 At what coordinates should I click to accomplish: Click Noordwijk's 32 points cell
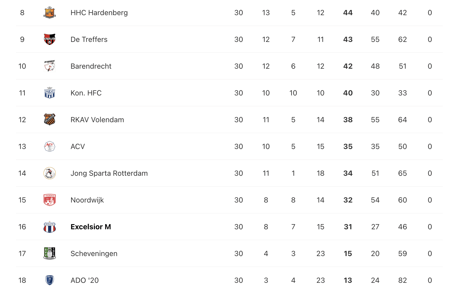click(x=348, y=200)
